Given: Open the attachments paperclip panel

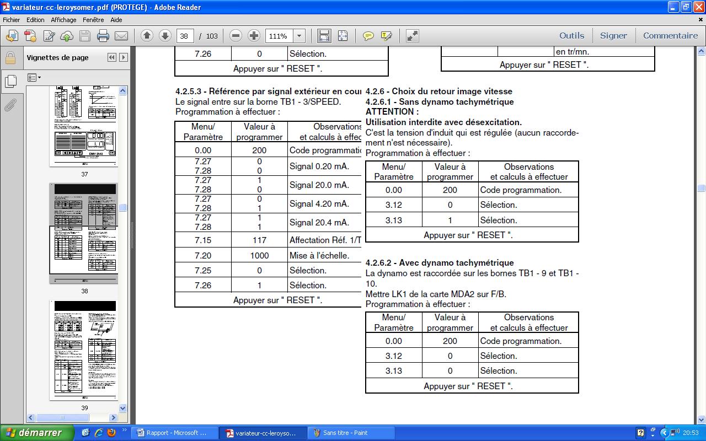Looking at the screenshot, I should pyautogui.click(x=10, y=105).
